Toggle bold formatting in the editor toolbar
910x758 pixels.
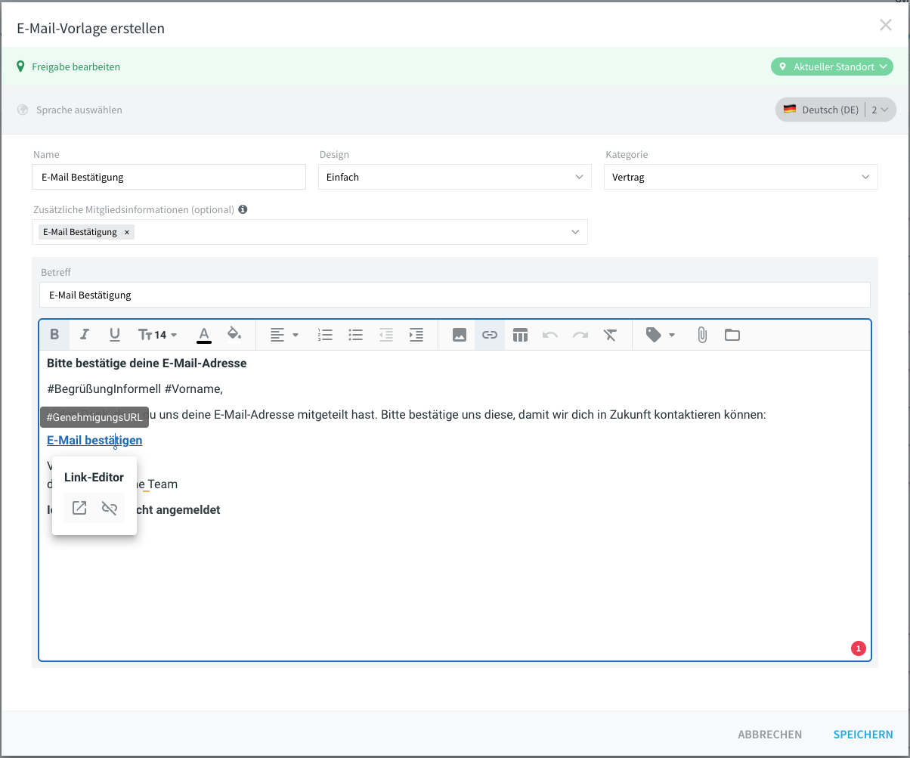tap(54, 335)
